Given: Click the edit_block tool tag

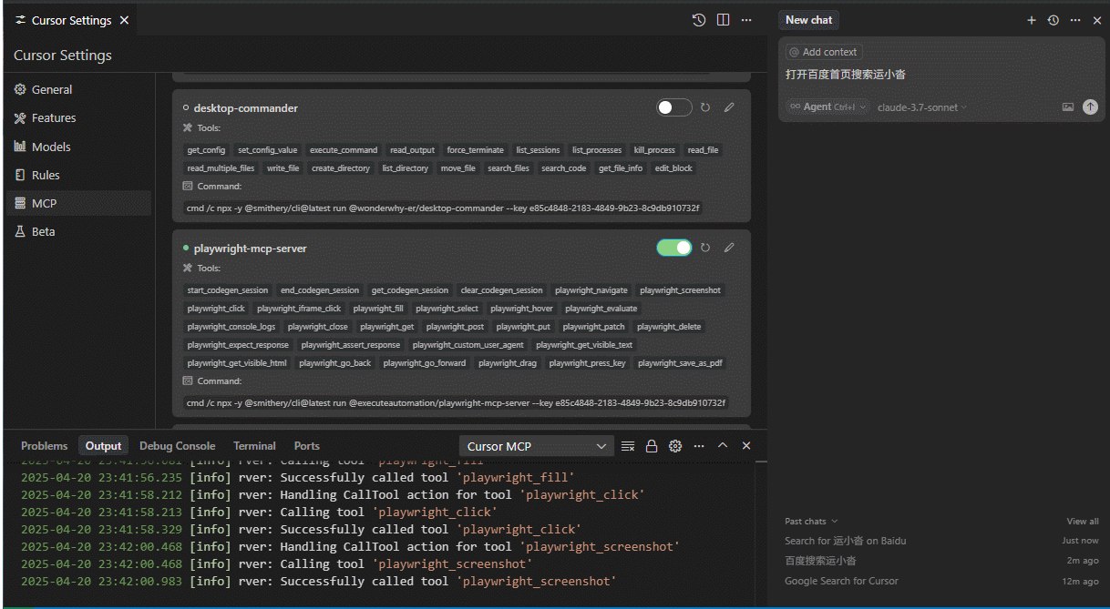Looking at the screenshot, I should pyautogui.click(x=673, y=168).
